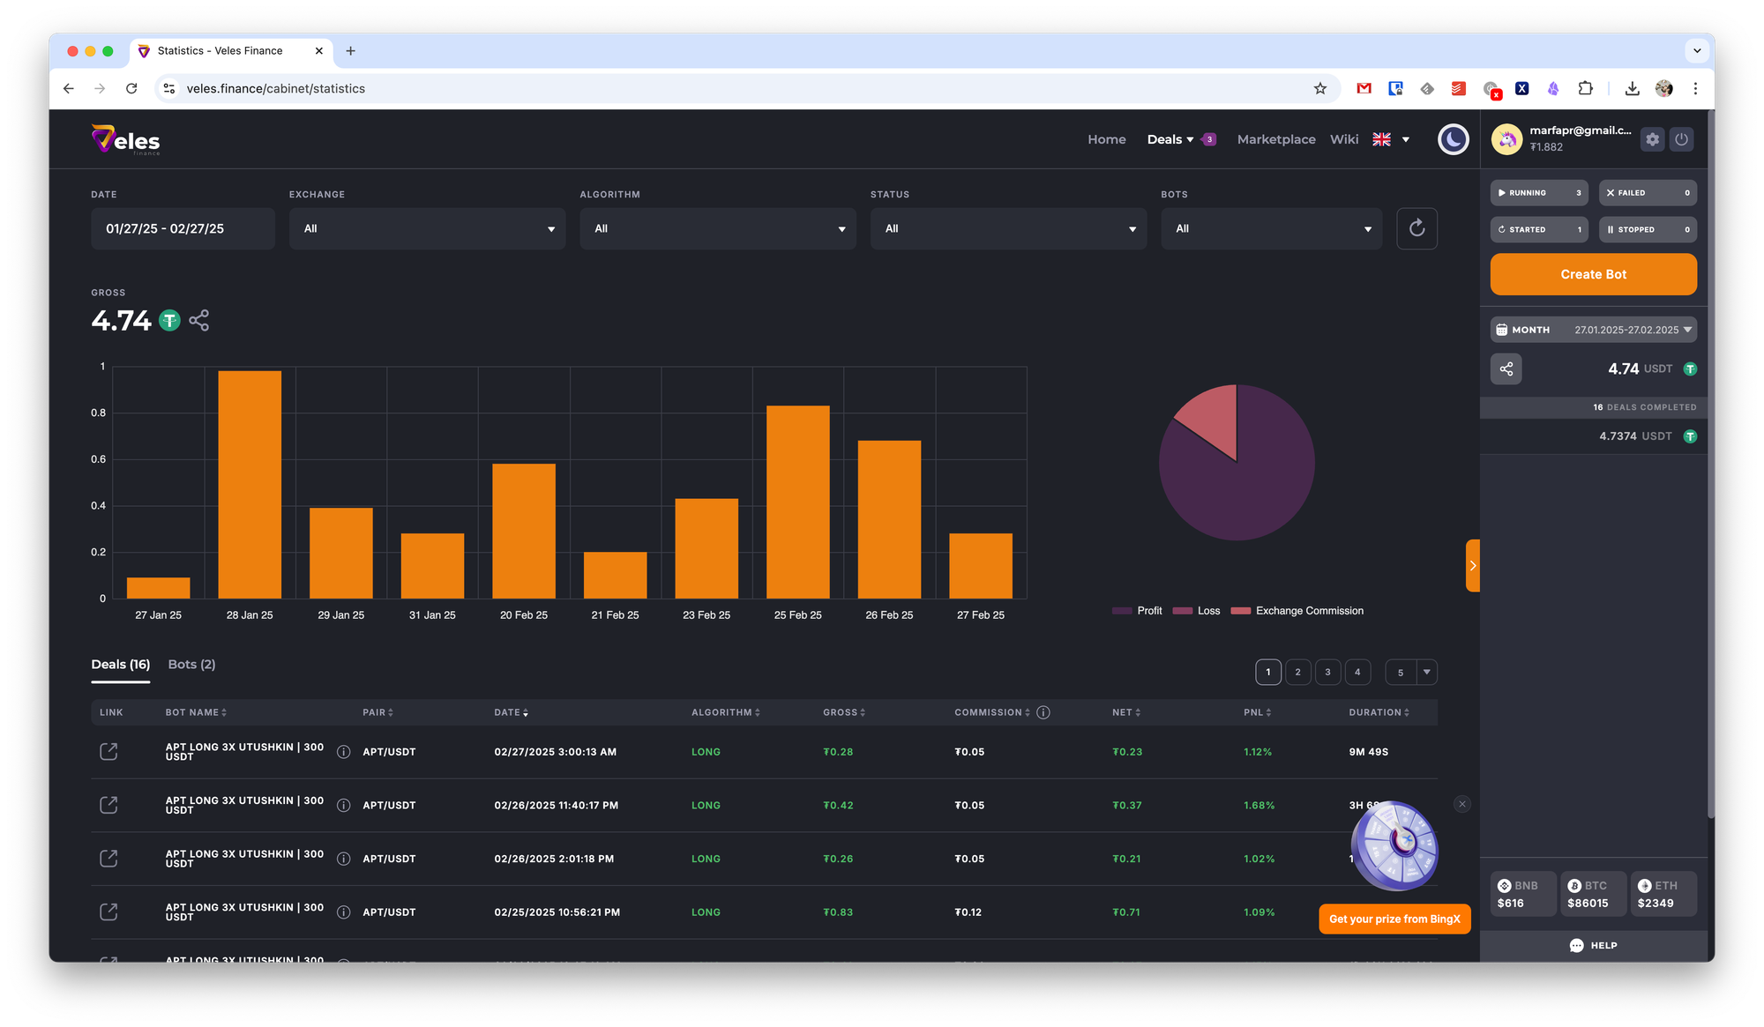Screen dimensions: 1764x1027
Task: Click the Create Bot button
Action: [1593, 274]
